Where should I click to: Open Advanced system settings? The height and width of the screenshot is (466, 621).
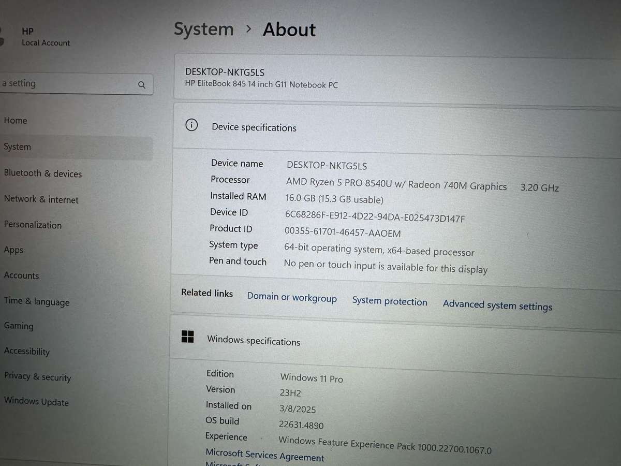pos(497,305)
